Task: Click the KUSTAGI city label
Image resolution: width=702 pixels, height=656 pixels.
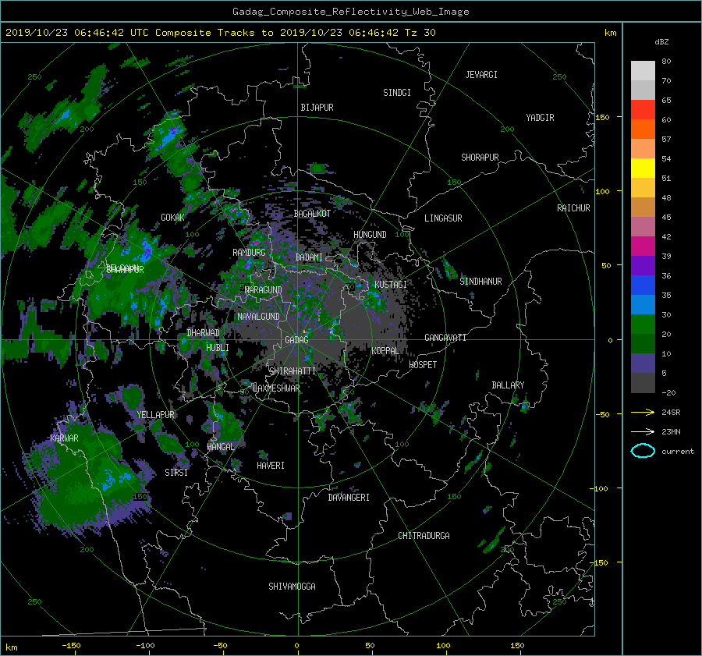Action: (391, 285)
